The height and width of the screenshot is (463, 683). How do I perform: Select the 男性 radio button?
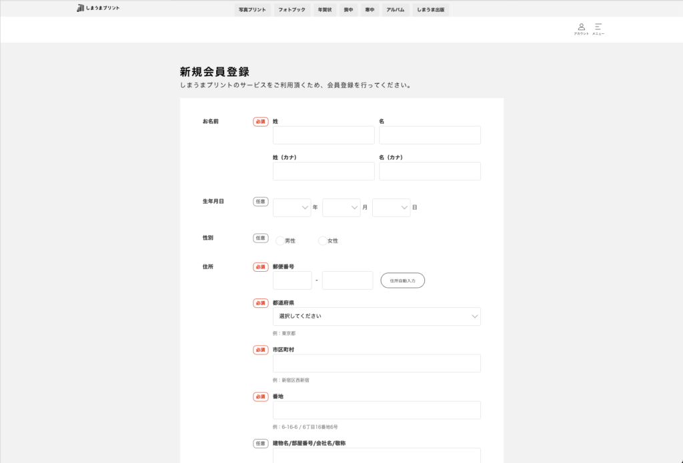pyautogui.click(x=280, y=240)
